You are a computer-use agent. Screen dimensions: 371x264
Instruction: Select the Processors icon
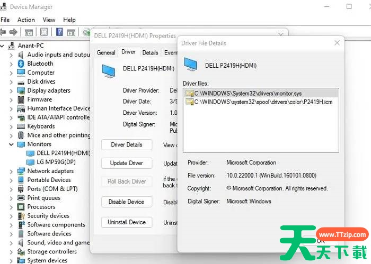(x=21, y=207)
